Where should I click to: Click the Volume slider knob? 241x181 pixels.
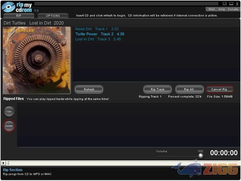(x=200, y=156)
